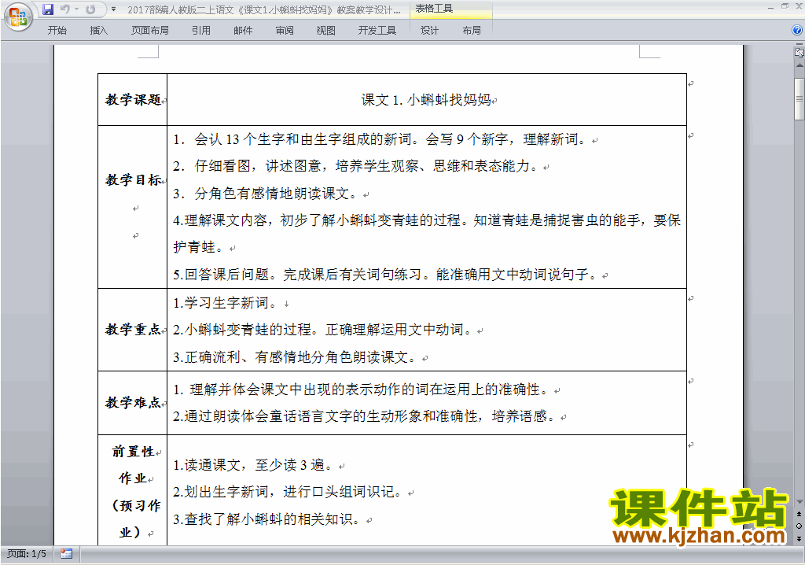The height and width of the screenshot is (565, 805).
Task: Minimize the Word window
Action: pyautogui.click(x=770, y=7)
